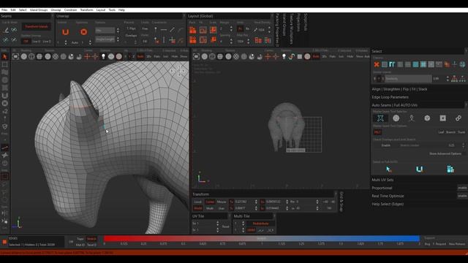468x263 pixels.
Task: Click the Transform Islands button
Action: (x=36, y=26)
